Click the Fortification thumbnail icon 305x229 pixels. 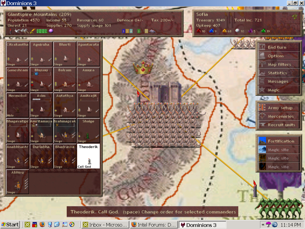pos(262,141)
